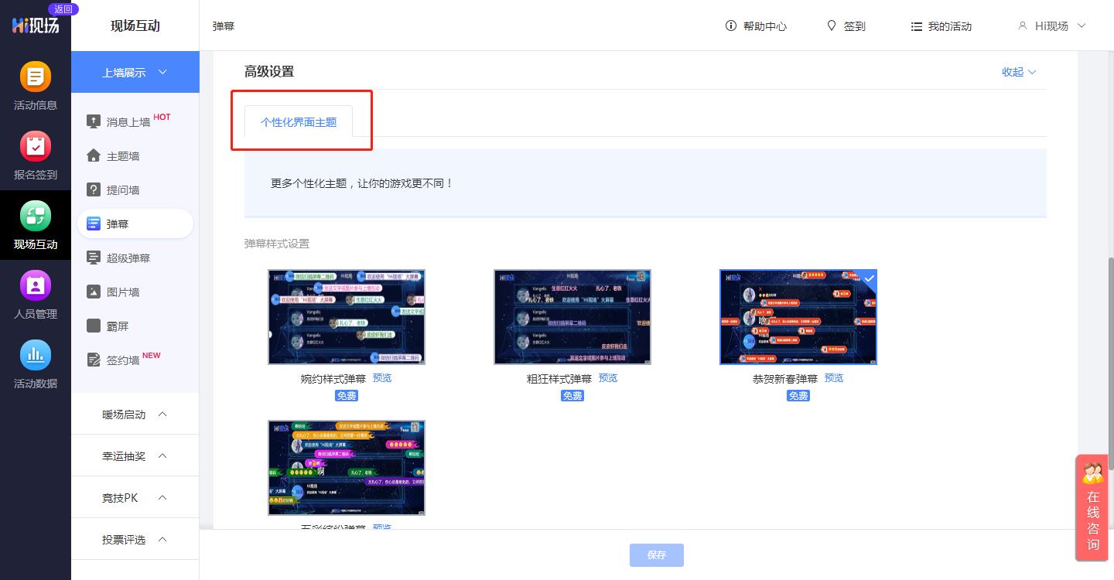Click 预览 link for 婉约样式弹幕
1114x580 pixels.
[x=382, y=378]
